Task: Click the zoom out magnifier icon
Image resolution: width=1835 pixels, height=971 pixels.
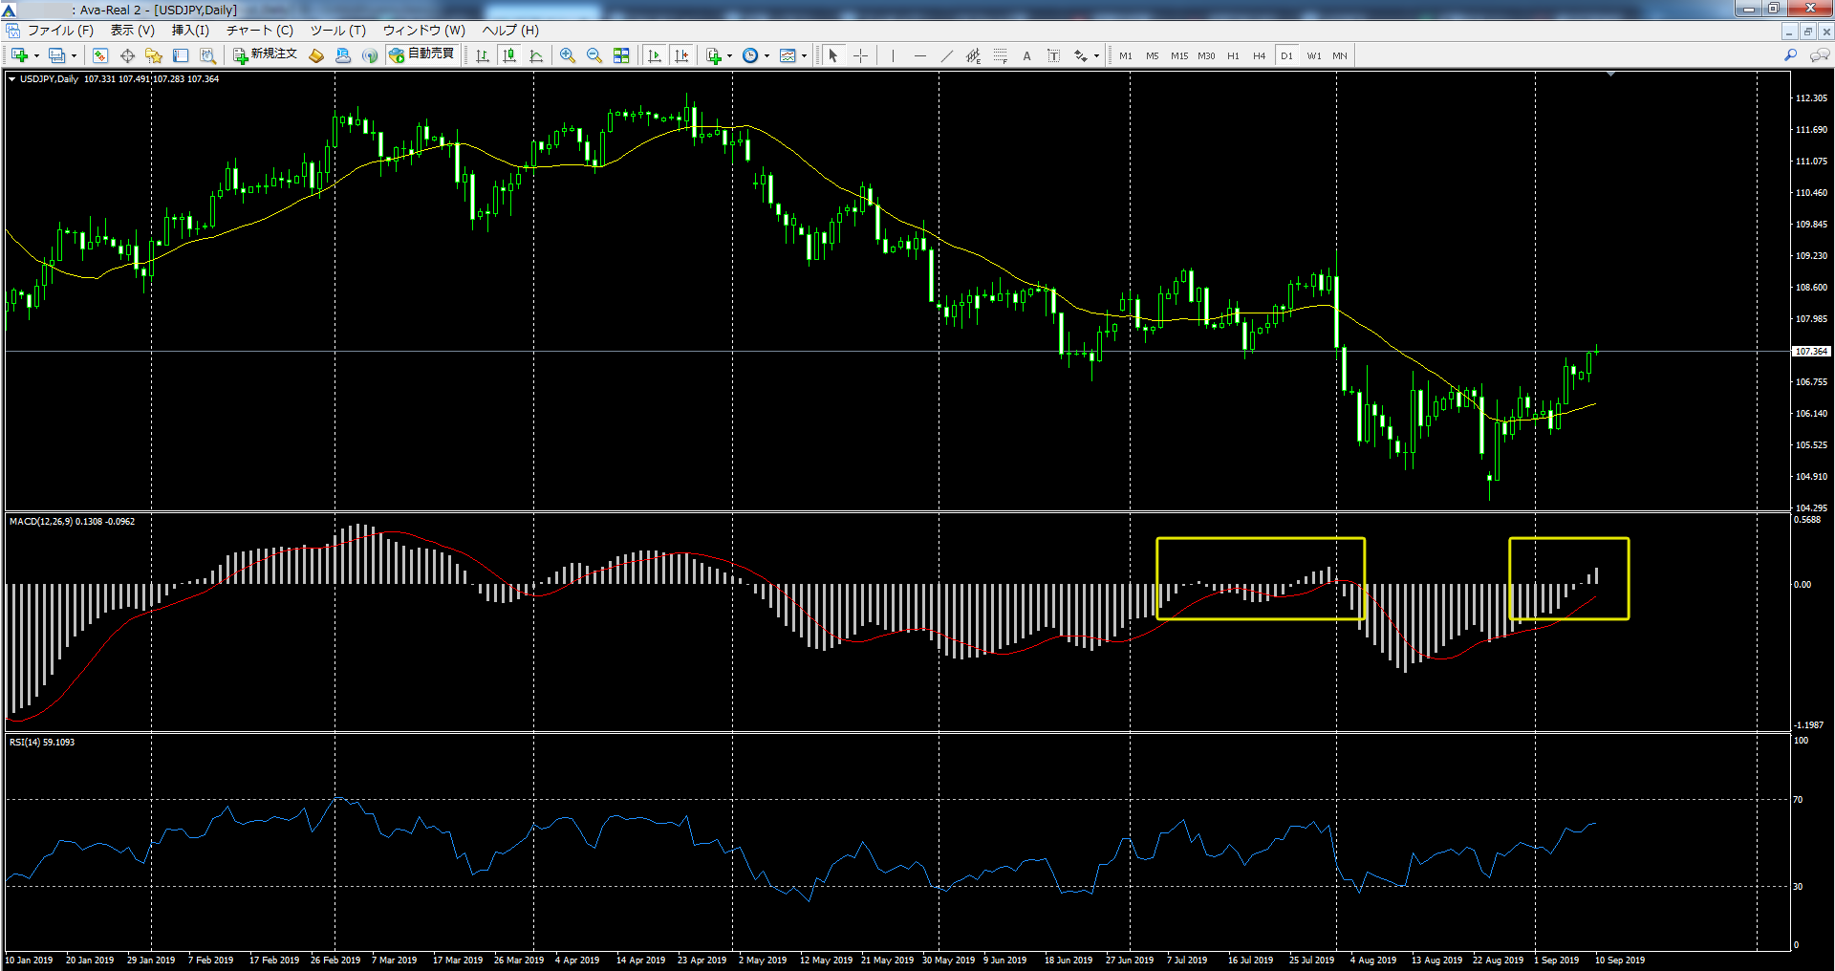Action: coord(594,55)
